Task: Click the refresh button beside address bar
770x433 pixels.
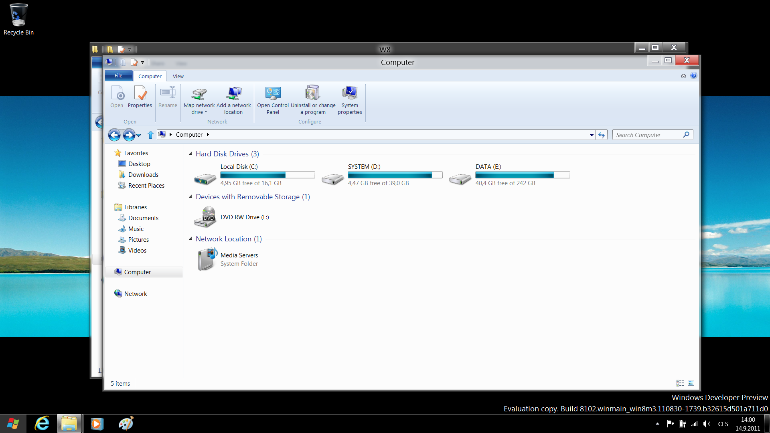Action: click(x=602, y=135)
